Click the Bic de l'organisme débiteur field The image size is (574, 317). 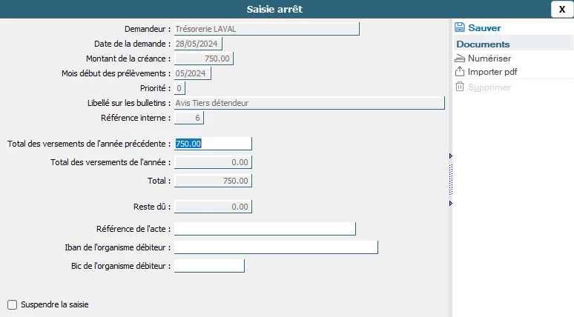(x=209, y=265)
